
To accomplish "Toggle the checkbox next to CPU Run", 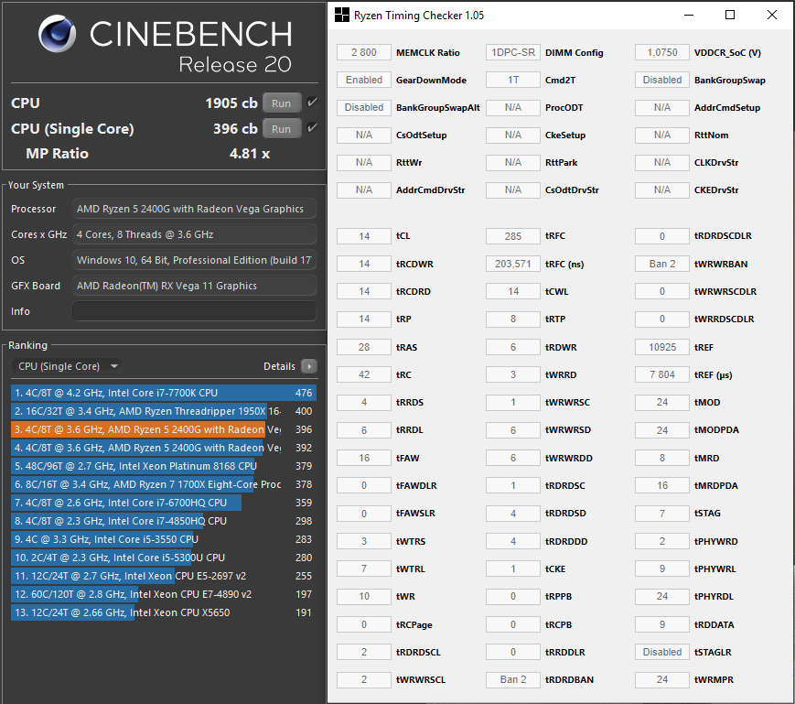I will click(x=312, y=102).
